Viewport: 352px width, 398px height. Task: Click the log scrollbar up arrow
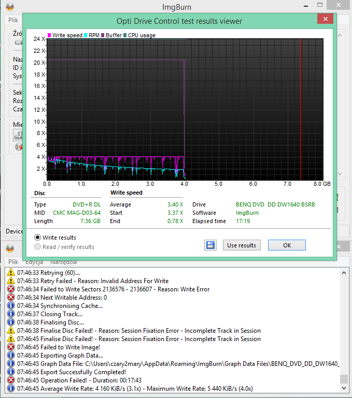tap(344, 273)
